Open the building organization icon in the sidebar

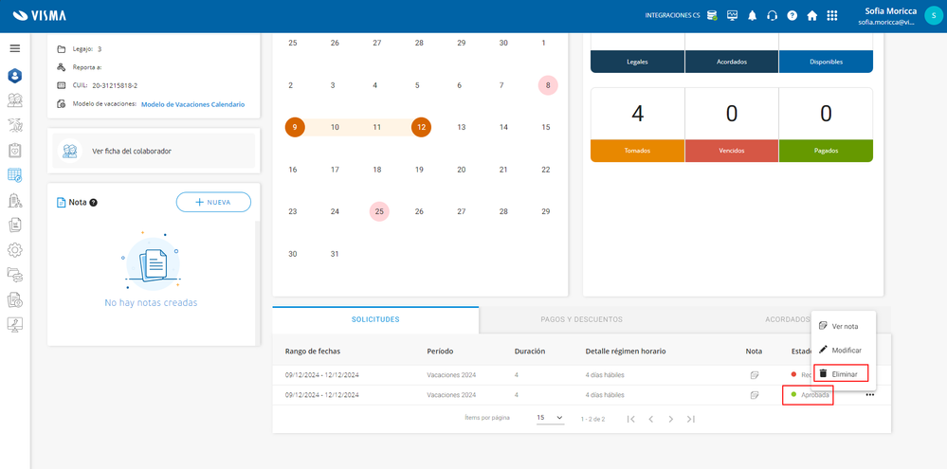(x=15, y=200)
